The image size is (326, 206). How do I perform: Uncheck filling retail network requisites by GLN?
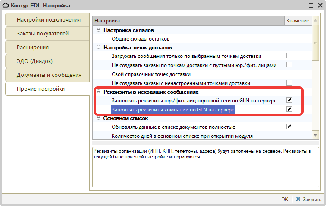pyautogui.click(x=289, y=100)
